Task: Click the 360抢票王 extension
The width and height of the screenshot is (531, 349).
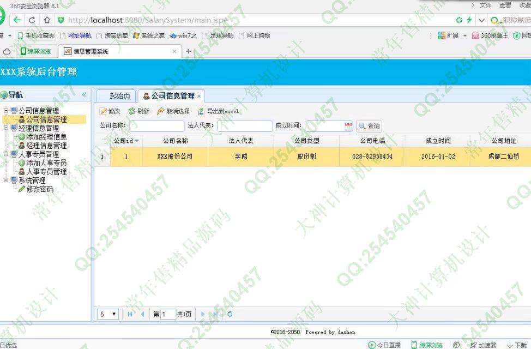Action: [x=490, y=35]
